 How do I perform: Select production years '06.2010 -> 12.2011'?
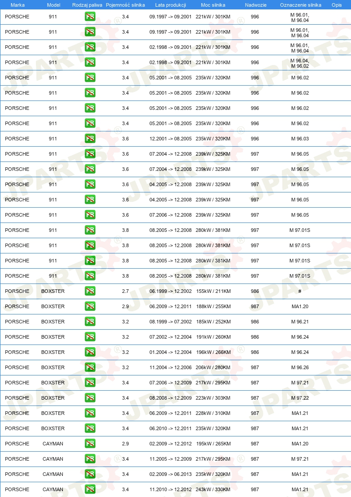(x=171, y=428)
